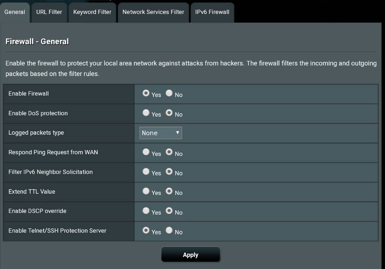Disable Telnet/SSH Protection Server with No

(169, 230)
